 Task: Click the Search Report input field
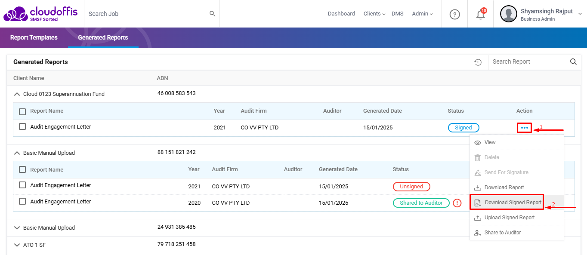click(x=529, y=61)
